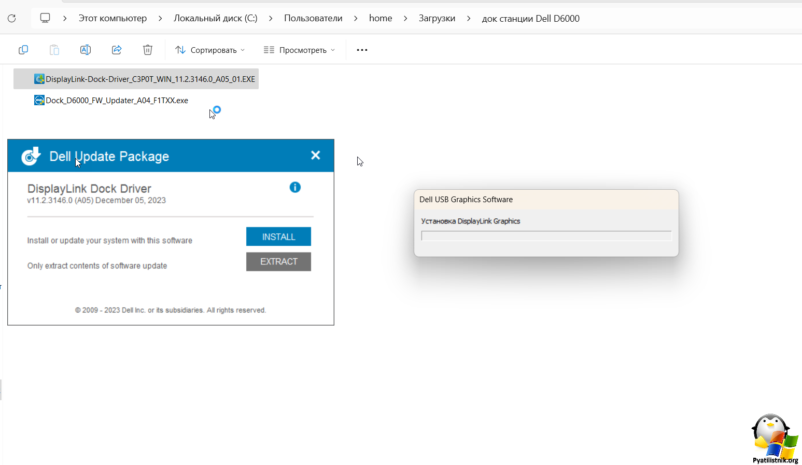The width and height of the screenshot is (802, 465).
Task: Open the three-dots more options menu
Action: pos(362,50)
